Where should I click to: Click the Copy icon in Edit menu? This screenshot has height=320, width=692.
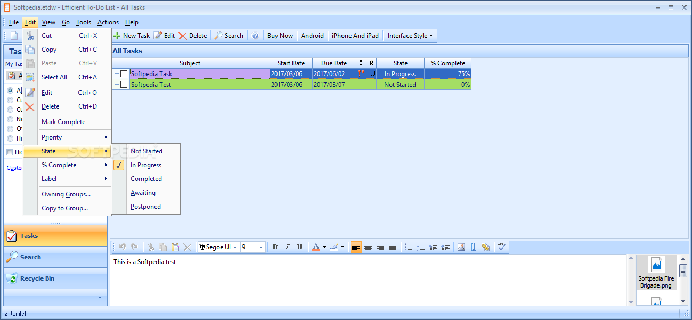[x=30, y=50]
